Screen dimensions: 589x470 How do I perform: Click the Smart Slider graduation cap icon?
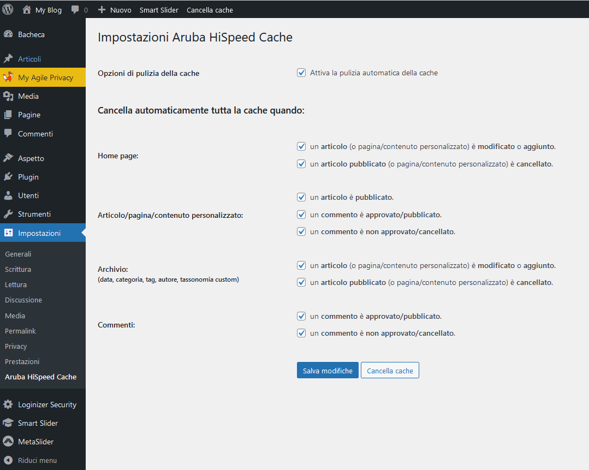click(8, 423)
